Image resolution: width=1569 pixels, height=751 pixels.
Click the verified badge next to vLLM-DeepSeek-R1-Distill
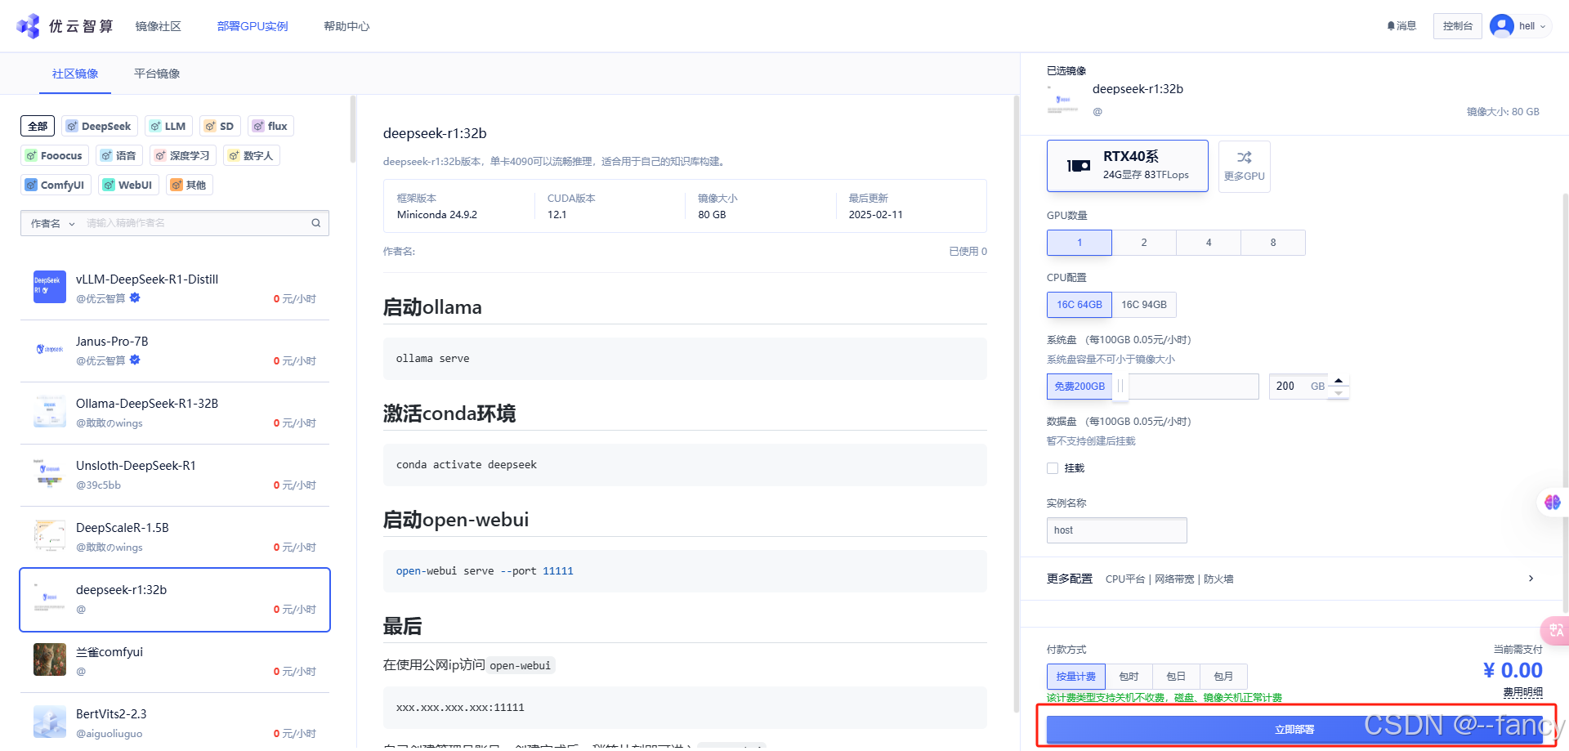click(x=135, y=298)
